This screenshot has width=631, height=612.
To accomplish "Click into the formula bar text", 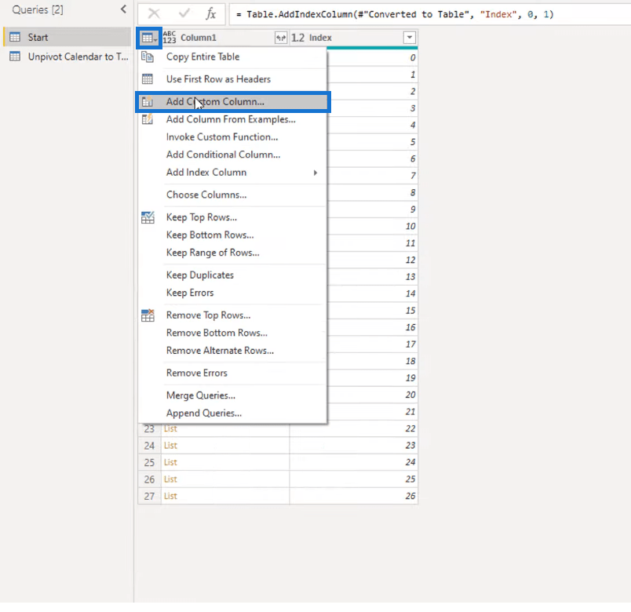I will click(x=395, y=14).
